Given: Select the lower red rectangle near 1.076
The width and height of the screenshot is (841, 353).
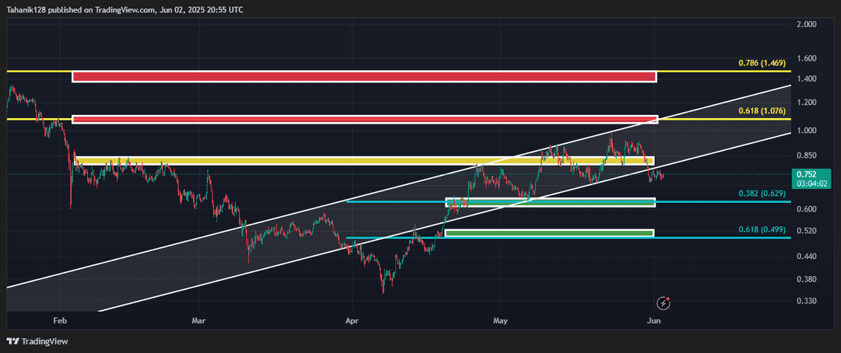Looking at the screenshot, I should [x=364, y=119].
